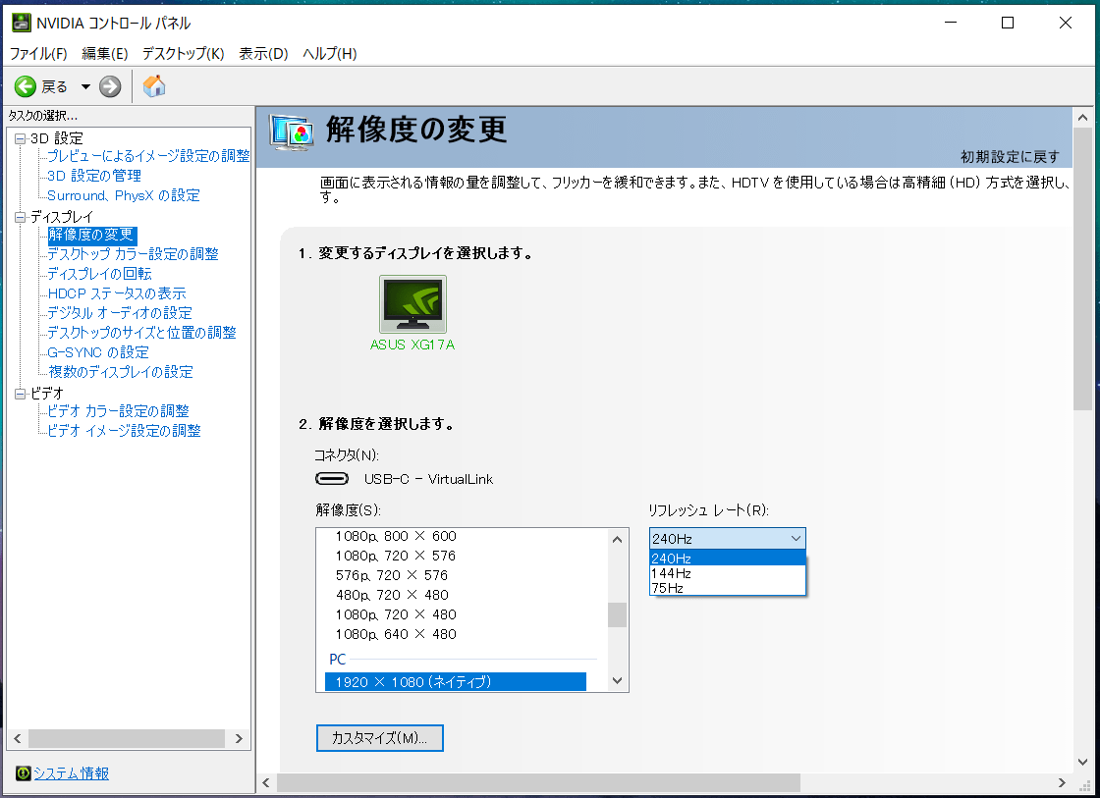Open ディスプレイの回転 page

click(x=99, y=274)
